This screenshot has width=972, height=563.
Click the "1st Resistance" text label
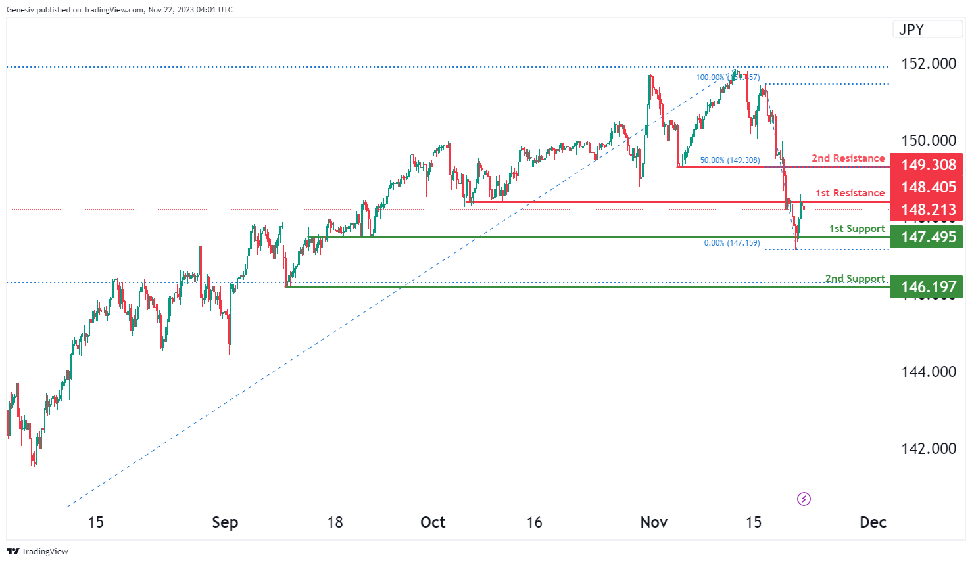[850, 193]
